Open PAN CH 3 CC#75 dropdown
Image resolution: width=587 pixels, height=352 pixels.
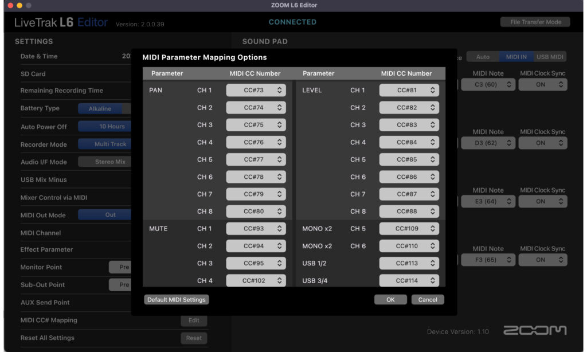click(x=256, y=125)
